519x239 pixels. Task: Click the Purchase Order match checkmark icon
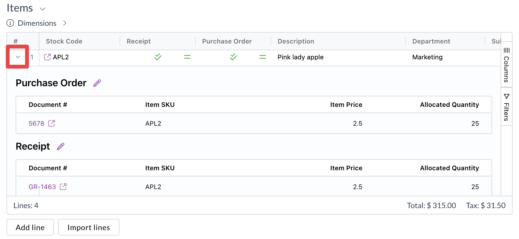[x=233, y=57]
